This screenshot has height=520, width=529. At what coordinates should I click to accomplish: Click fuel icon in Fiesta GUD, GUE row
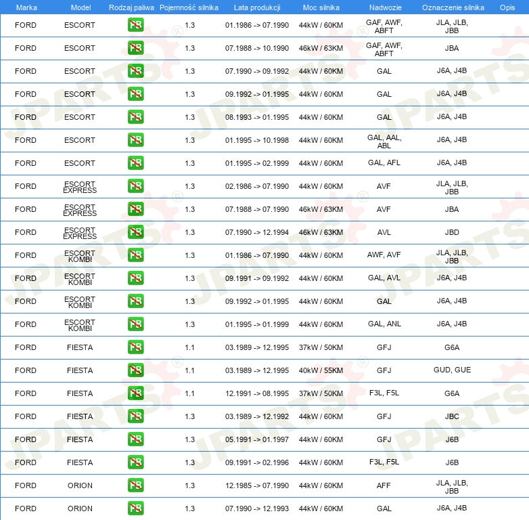[135, 370]
